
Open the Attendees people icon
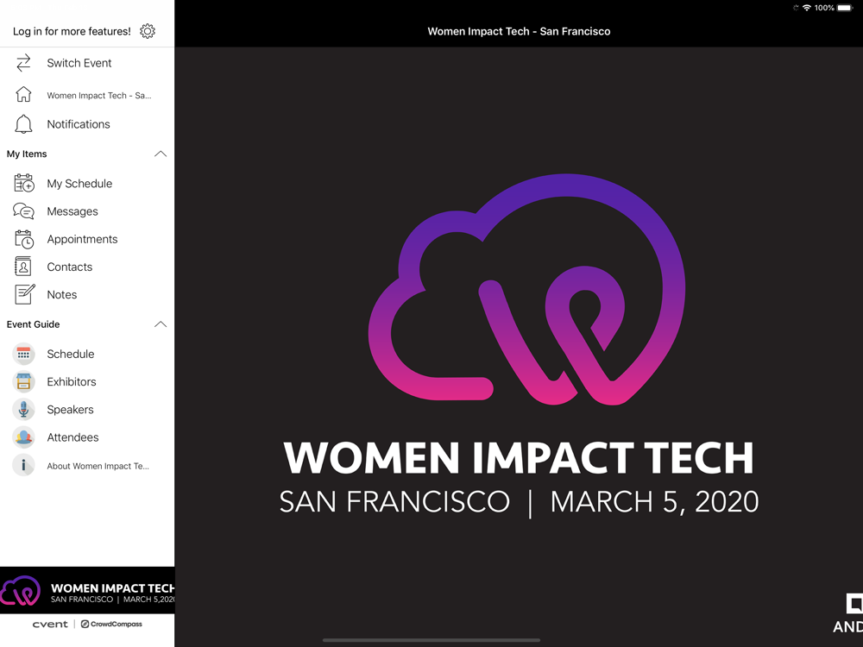click(x=23, y=437)
